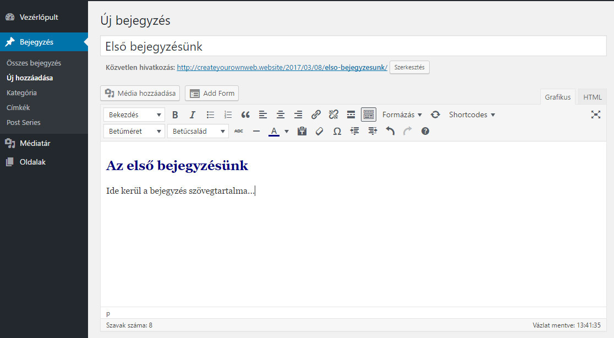Click the 'p' element path in the status bar
The image size is (614, 338).
(x=108, y=314)
